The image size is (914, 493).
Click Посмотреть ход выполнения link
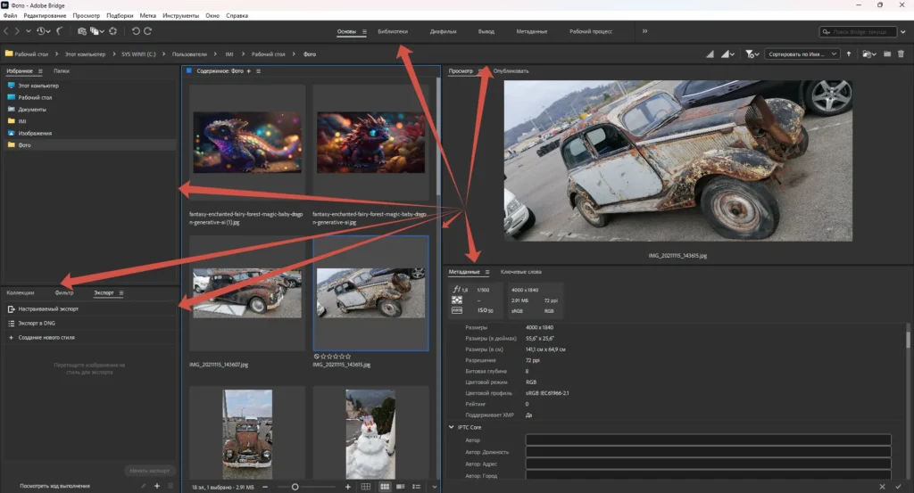pyautogui.click(x=54, y=486)
